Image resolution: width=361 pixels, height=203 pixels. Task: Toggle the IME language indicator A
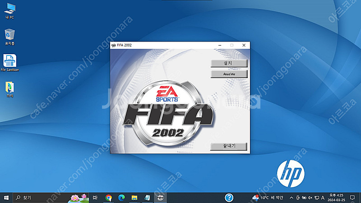click(323, 198)
